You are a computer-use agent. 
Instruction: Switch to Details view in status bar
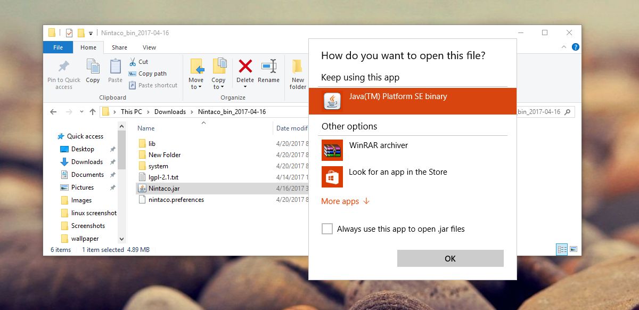pos(562,249)
